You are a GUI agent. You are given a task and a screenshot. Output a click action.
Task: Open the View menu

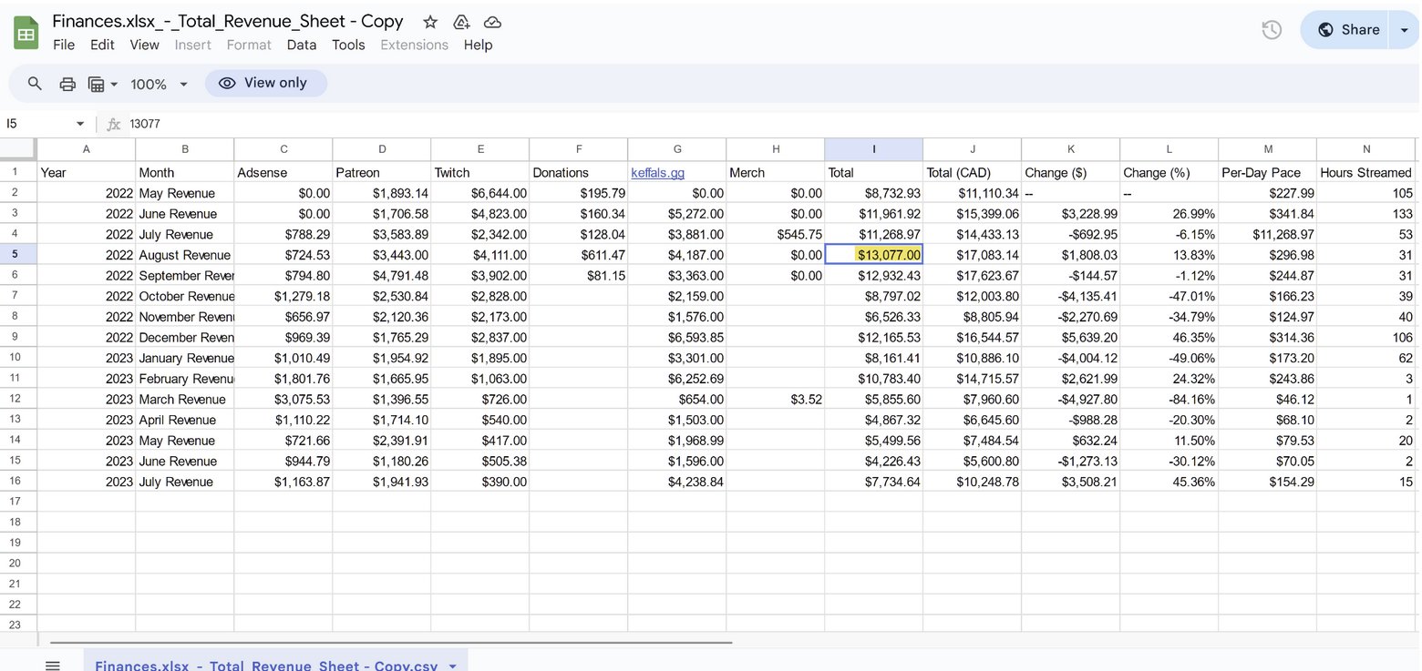pos(144,45)
